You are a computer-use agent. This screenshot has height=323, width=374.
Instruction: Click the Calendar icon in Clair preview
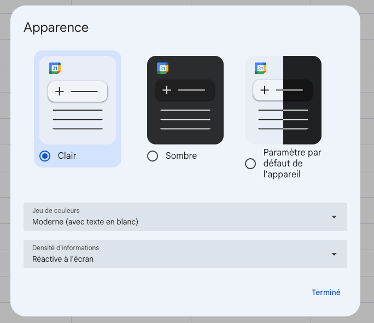pyautogui.click(x=55, y=68)
